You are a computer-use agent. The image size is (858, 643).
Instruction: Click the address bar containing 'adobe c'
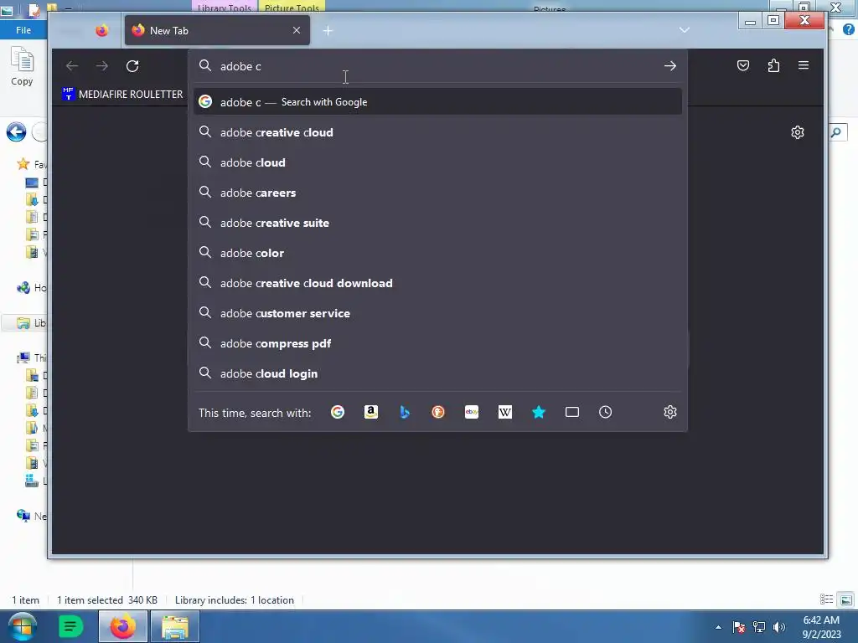437,66
